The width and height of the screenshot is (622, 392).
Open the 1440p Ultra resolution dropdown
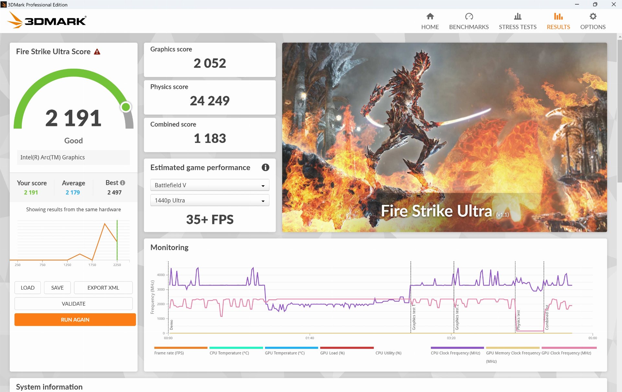[210, 200]
